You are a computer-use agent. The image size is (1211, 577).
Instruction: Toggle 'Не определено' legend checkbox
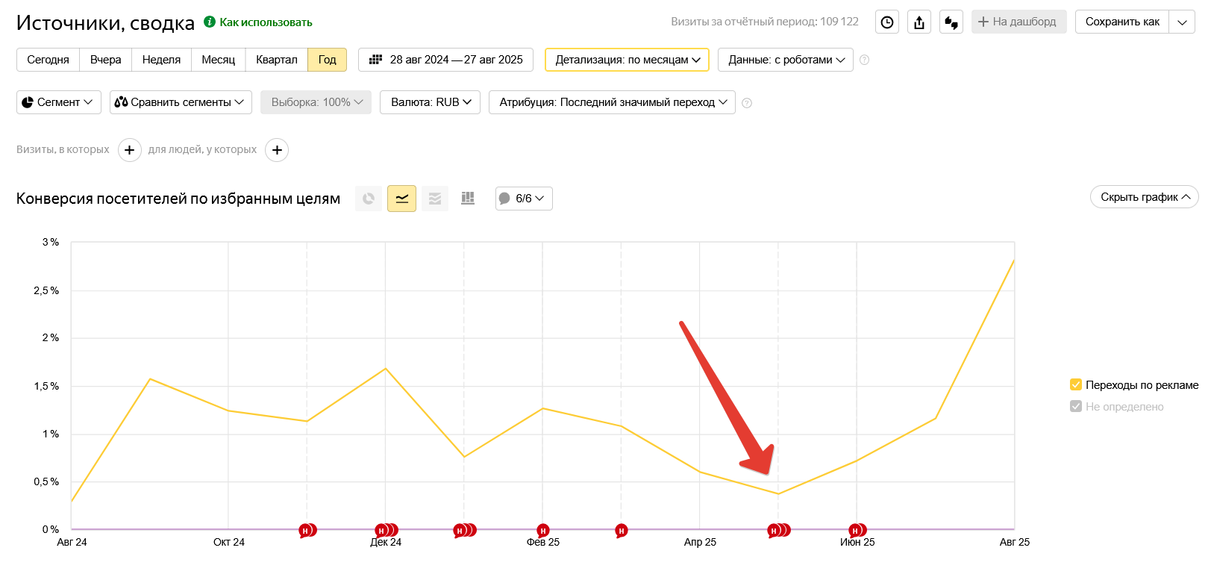pos(1076,407)
